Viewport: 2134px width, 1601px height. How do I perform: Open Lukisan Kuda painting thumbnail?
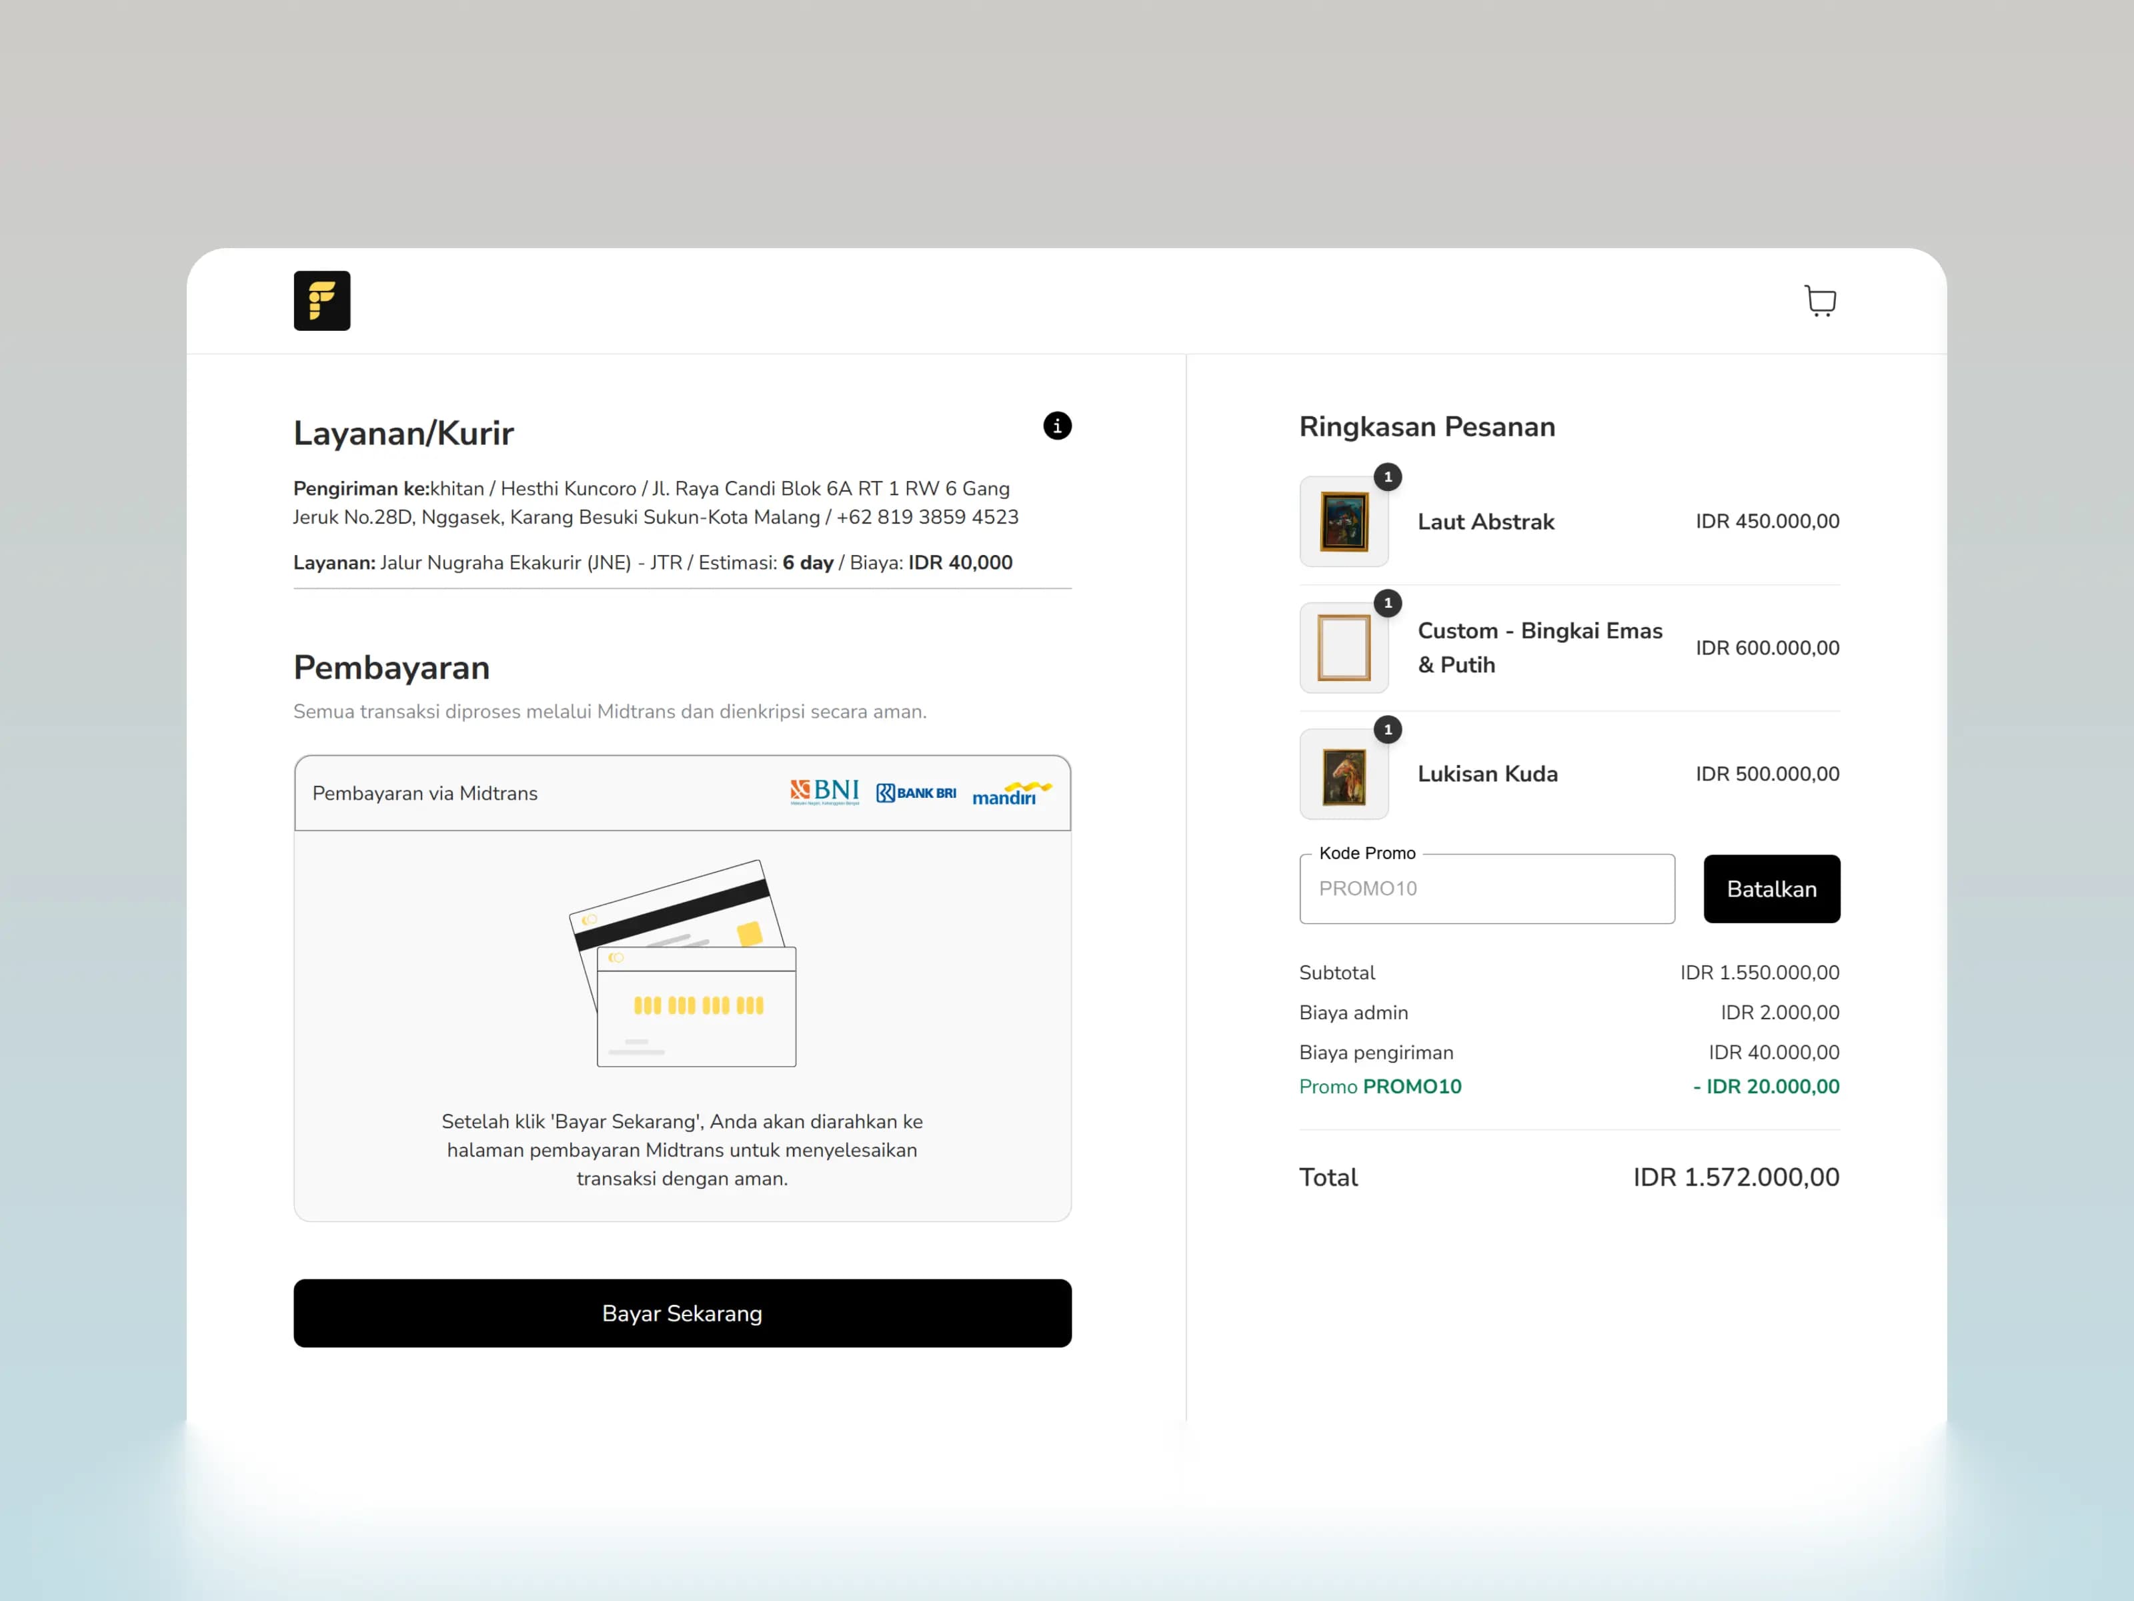click(x=1344, y=774)
